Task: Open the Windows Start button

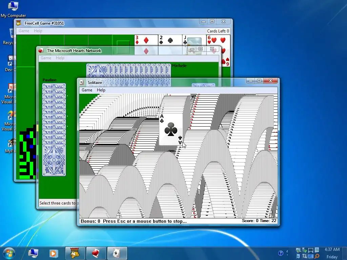Action: (x=8, y=253)
